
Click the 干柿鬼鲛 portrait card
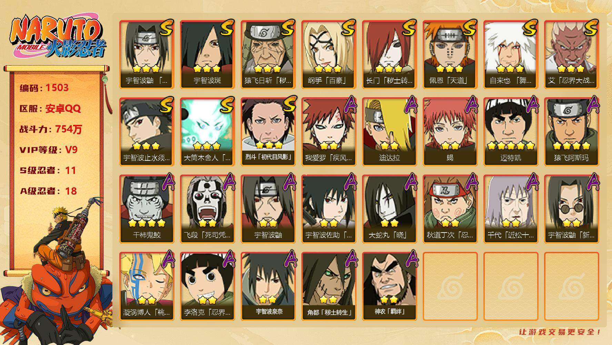pos(147,209)
